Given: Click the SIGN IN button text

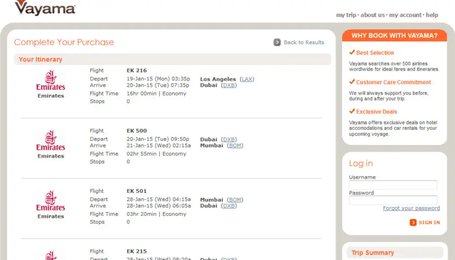Looking at the screenshot, I should point(429,223).
